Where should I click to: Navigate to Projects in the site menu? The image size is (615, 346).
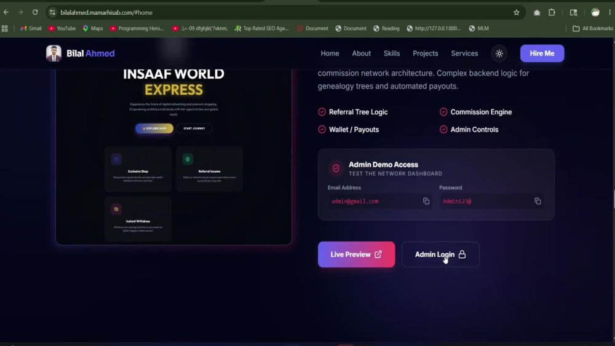click(425, 53)
